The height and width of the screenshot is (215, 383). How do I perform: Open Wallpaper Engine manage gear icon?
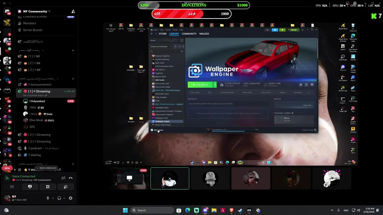(301, 85)
